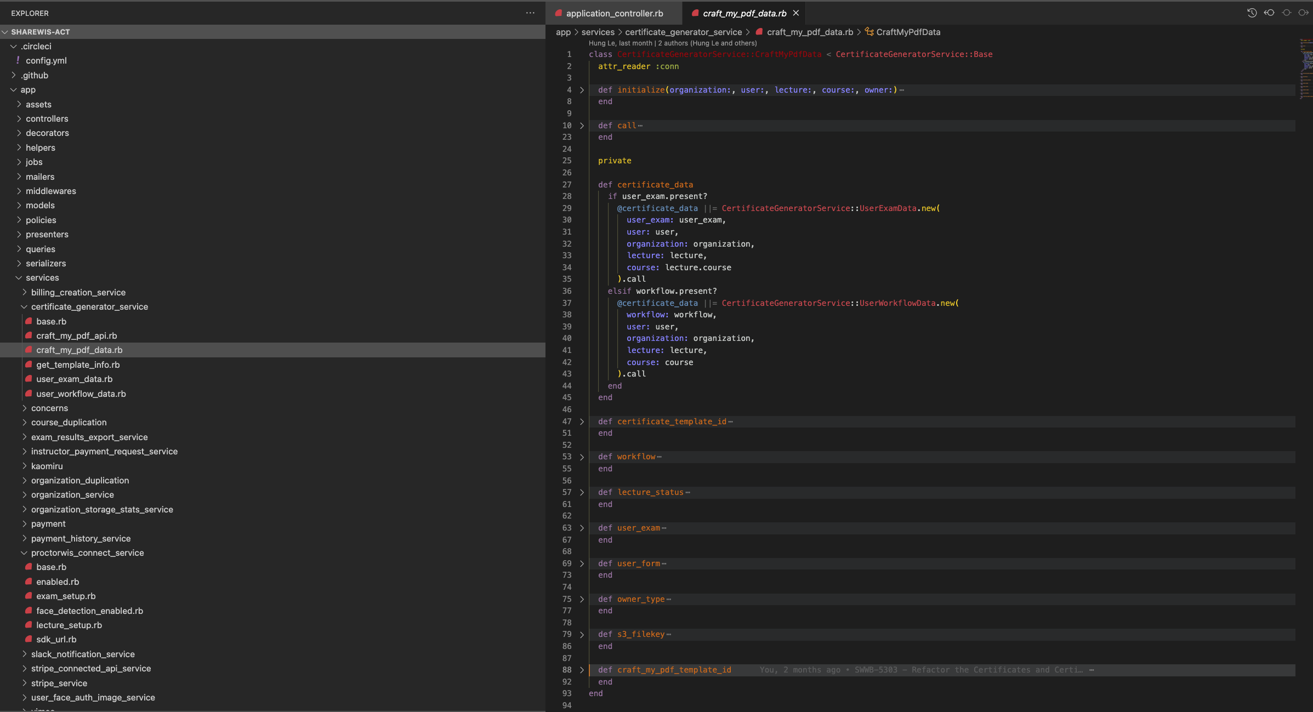Open changes with next revision icon
Viewport: 1313px width, 712px height.
pos(1303,13)
